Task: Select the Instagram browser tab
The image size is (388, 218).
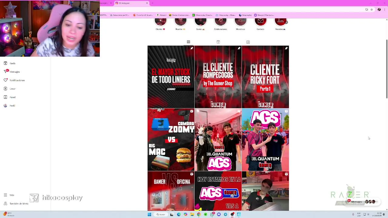Action: 131,3
